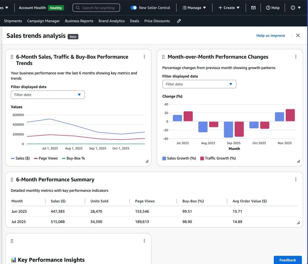
Task: Open options menu of 6-Month Performance Summary
Action: coord(296,179)
